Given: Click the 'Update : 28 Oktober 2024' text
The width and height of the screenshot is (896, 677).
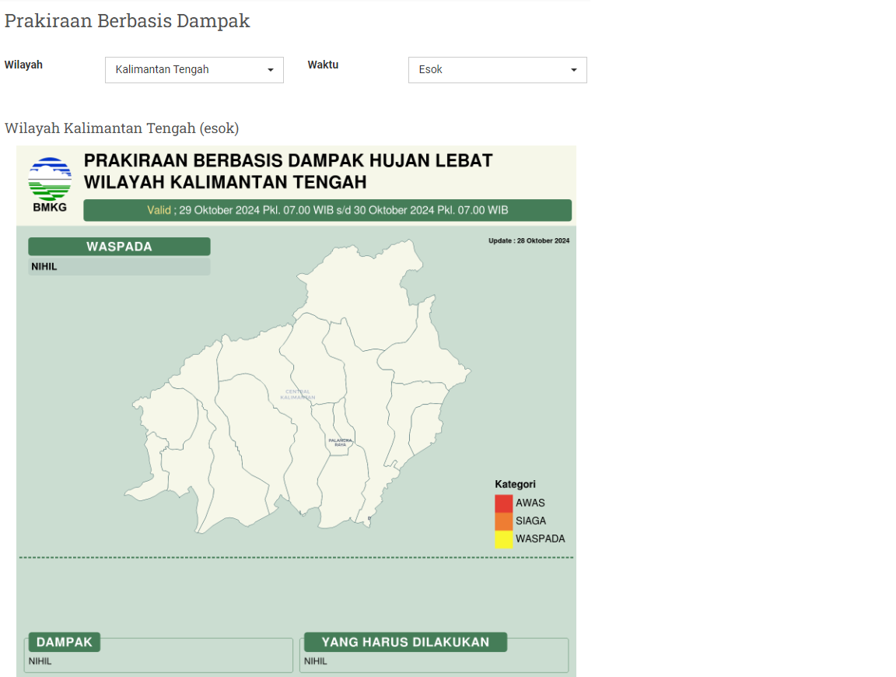Looking at the screenshot, I should point(529,240).
